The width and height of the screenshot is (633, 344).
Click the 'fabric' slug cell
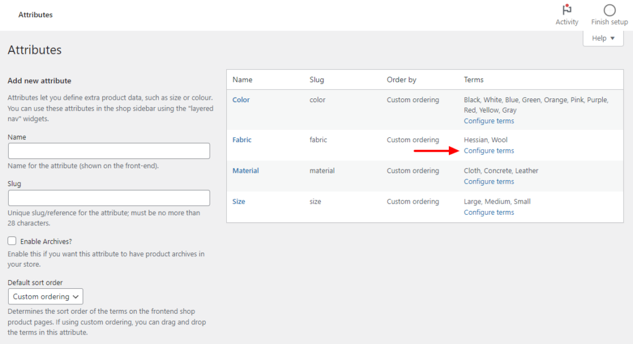[x=318, y=140]
